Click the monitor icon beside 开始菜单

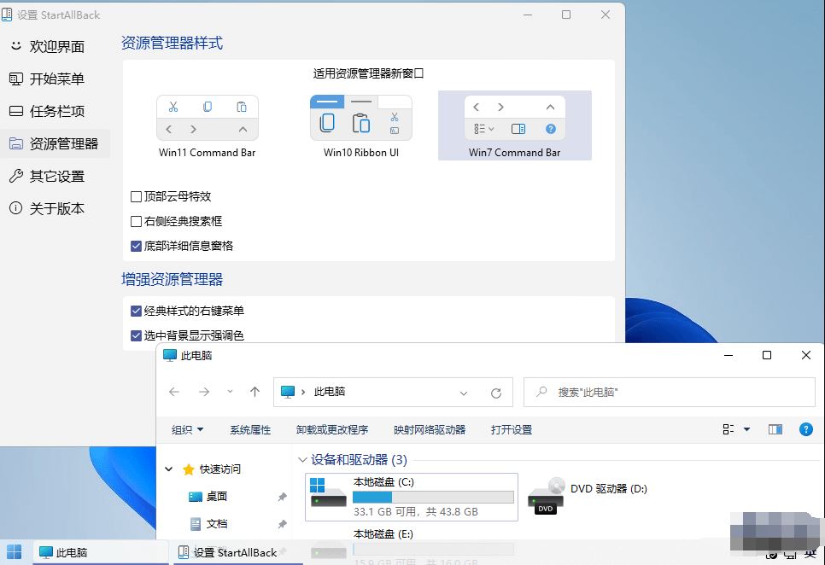point(16,79)
